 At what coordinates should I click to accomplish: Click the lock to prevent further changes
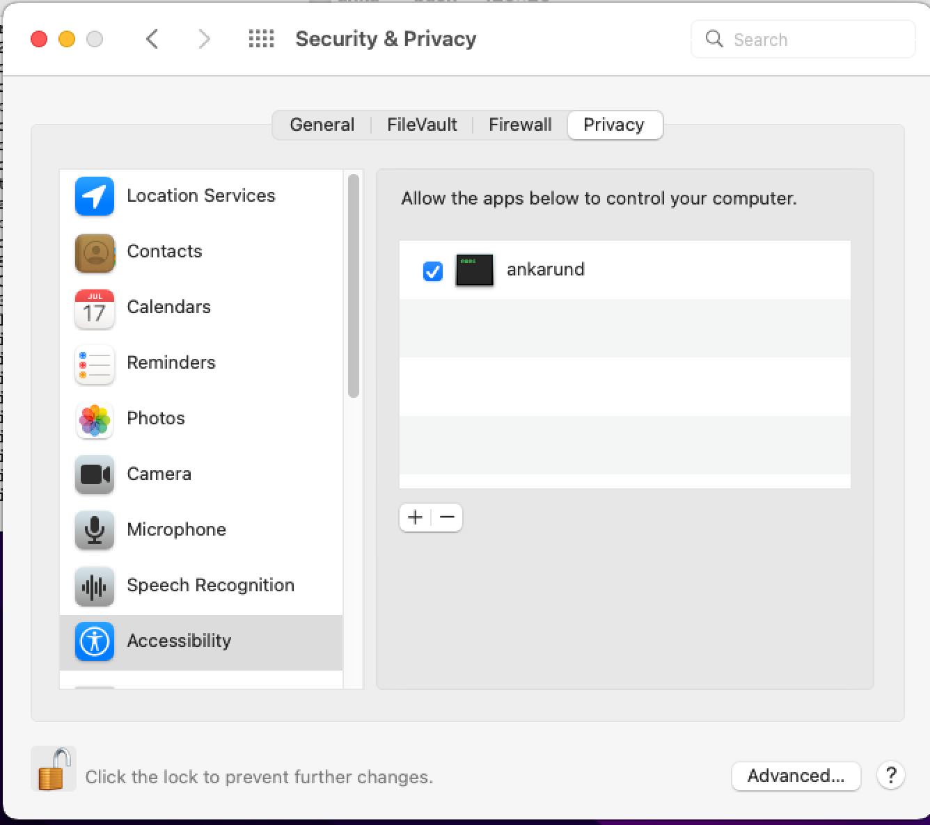53,768
